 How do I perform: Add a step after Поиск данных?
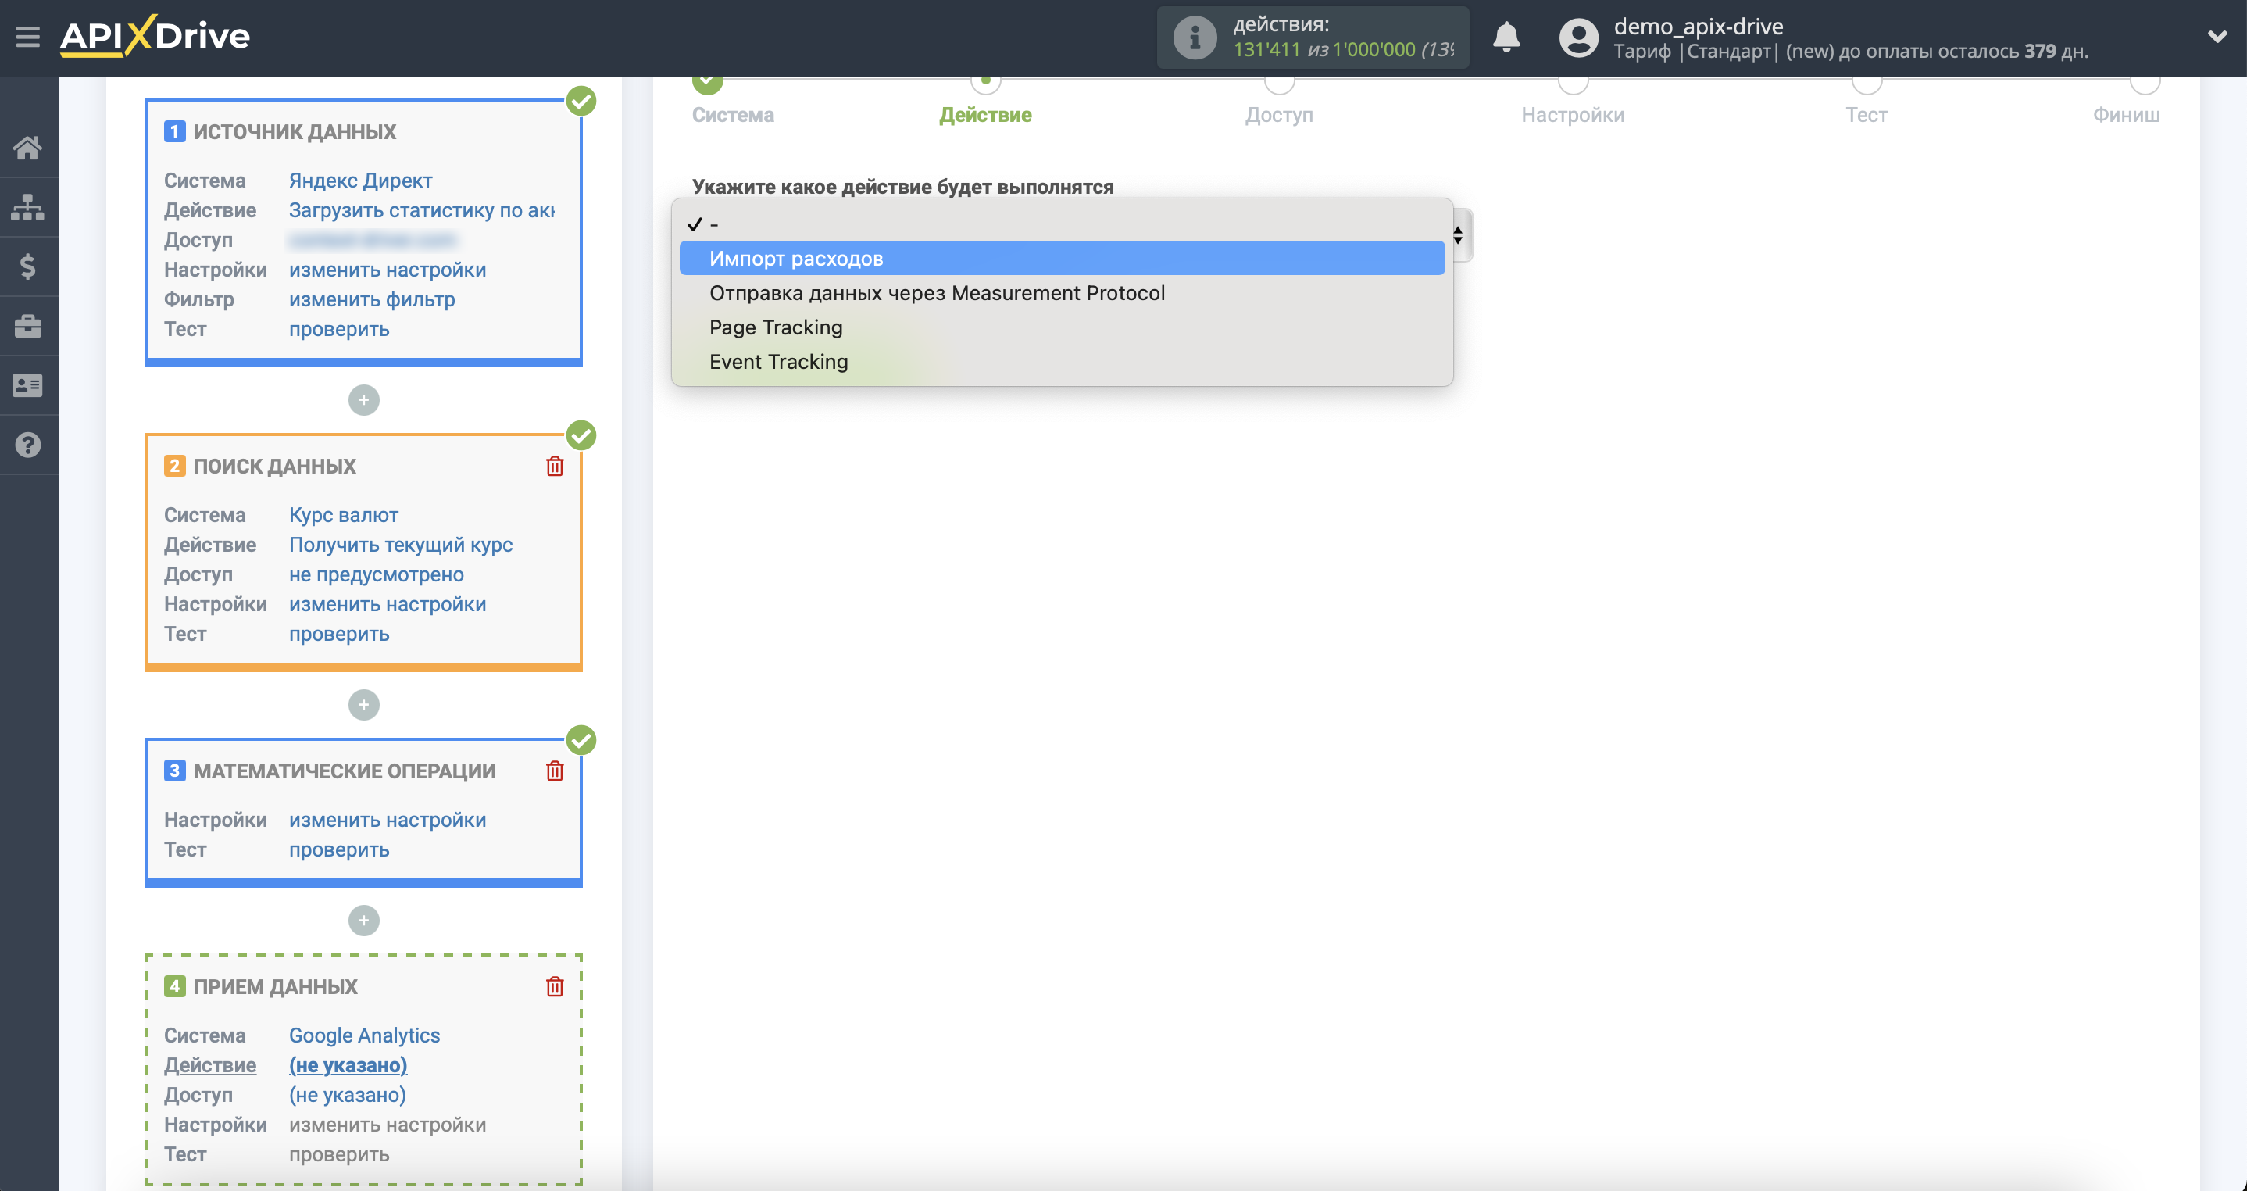[x=364, y=705]
